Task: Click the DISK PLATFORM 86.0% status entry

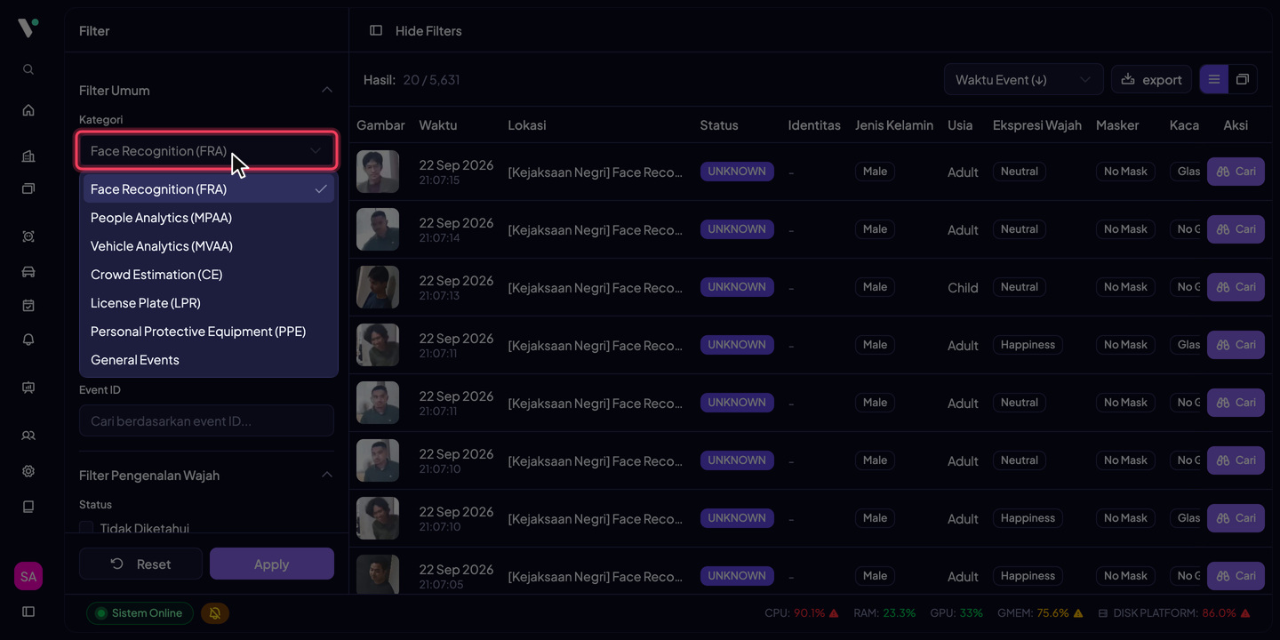Action: pyautogui.click(x=1174, y=612)
